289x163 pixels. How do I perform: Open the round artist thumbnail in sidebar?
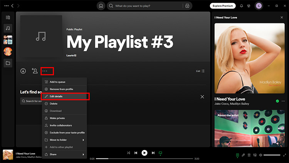click(x=8, y=51)
